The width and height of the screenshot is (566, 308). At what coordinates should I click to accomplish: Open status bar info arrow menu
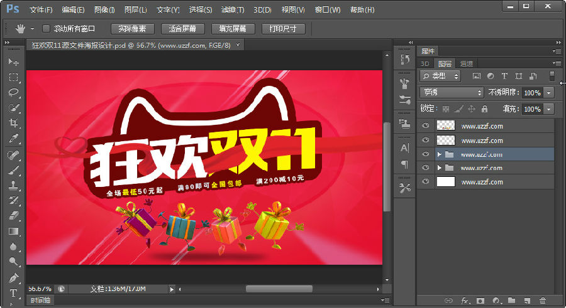tap(172, 289)
